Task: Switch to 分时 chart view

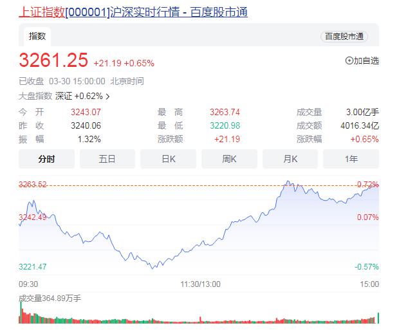Action: pos(46,159)
